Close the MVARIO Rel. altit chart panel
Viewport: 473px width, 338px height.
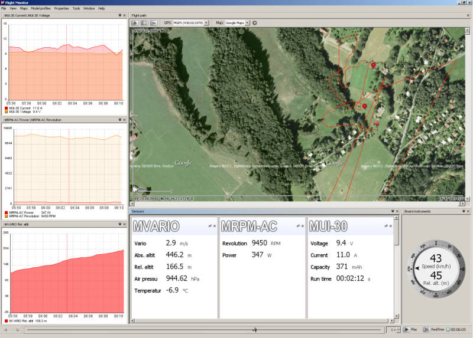point(124,224)
